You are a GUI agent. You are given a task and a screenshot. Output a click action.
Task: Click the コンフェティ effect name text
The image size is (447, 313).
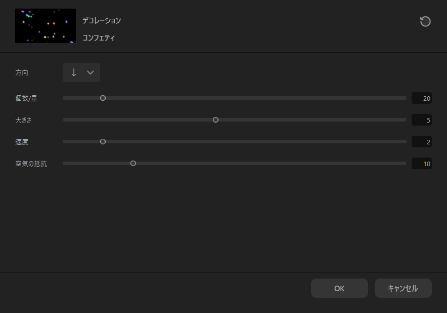coord(99,37)
